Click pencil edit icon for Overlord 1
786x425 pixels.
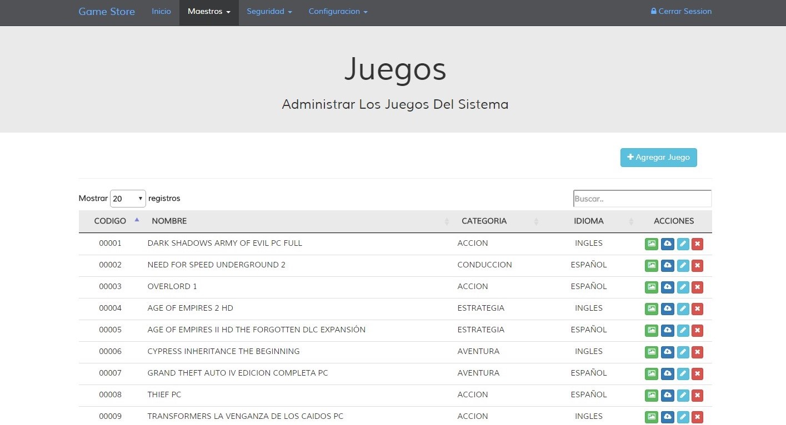tap(683, 287)
